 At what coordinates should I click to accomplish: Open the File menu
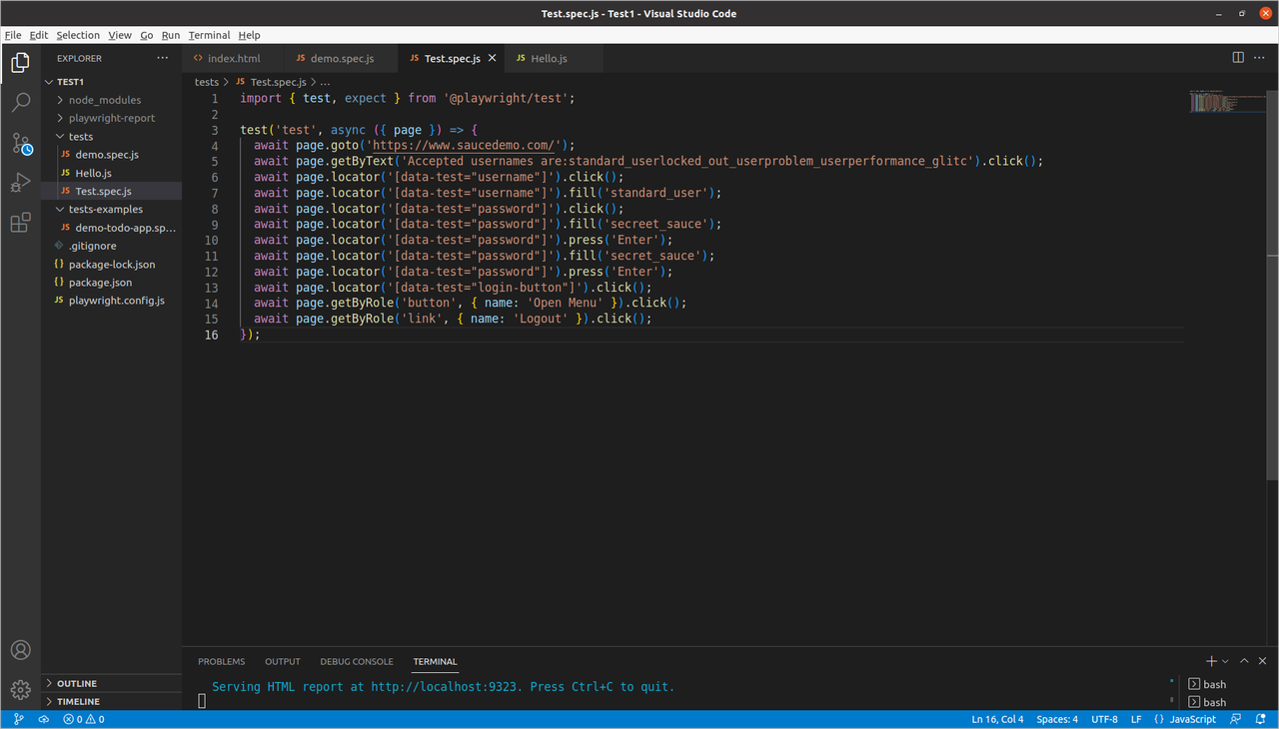(13, 35)
